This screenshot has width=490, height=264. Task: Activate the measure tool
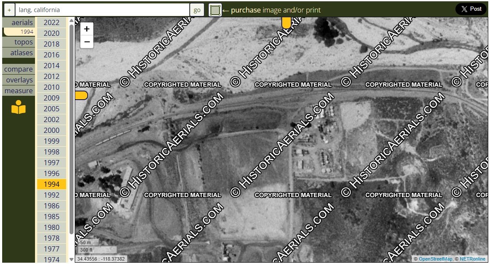pyautogui.click(x=19, y=91)
